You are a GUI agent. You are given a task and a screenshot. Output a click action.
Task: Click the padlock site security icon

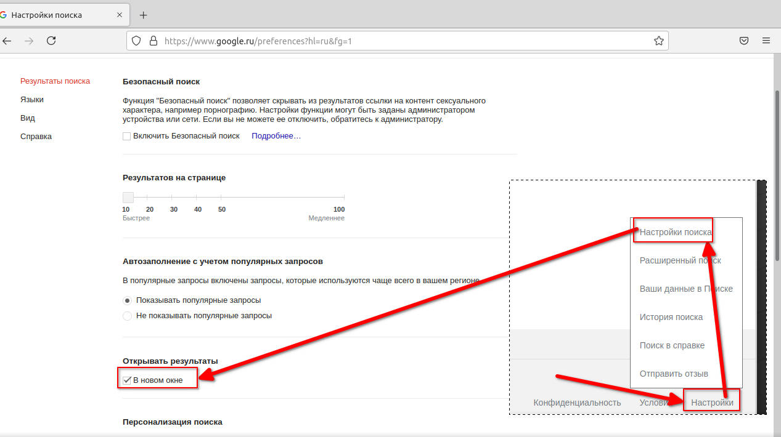pyautogui.click(x=153, y=41)
